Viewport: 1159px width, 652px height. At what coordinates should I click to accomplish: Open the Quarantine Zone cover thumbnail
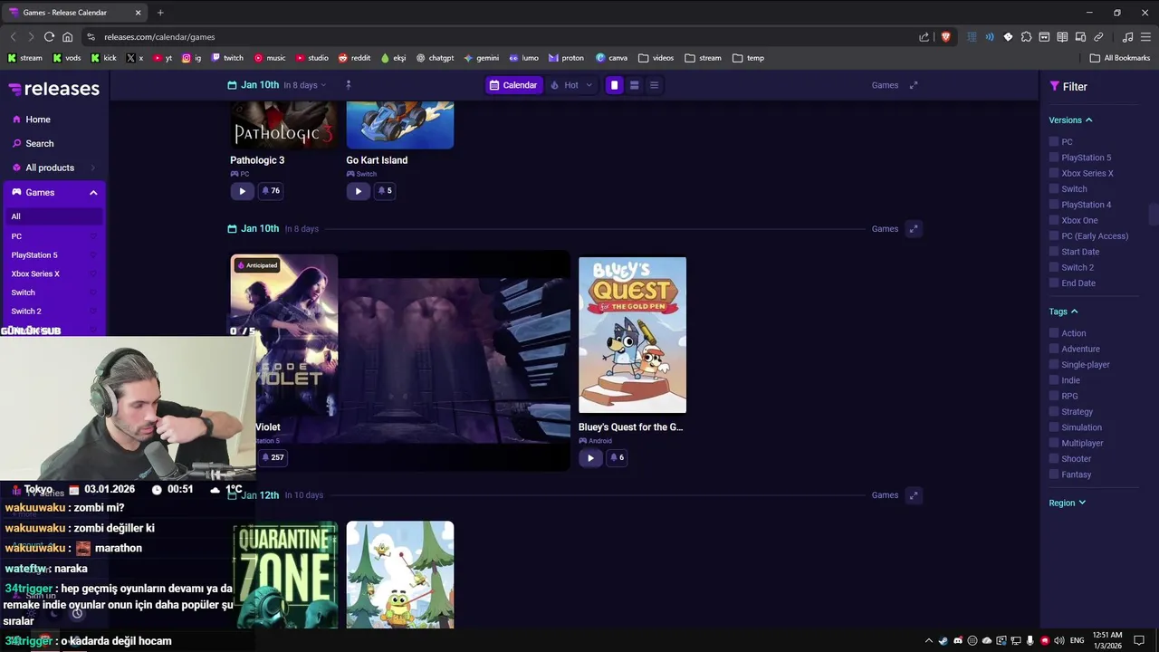click(284, 575)
